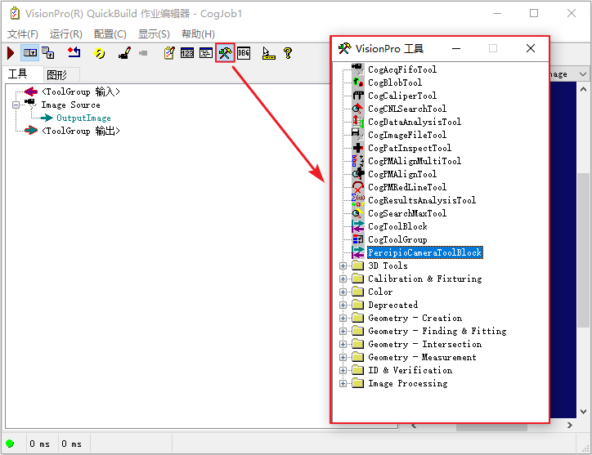This screenshot has height=455, width=592.
Task: Click the CogPMAlignMultiTool icon
Action: click(x=358, y=161)
